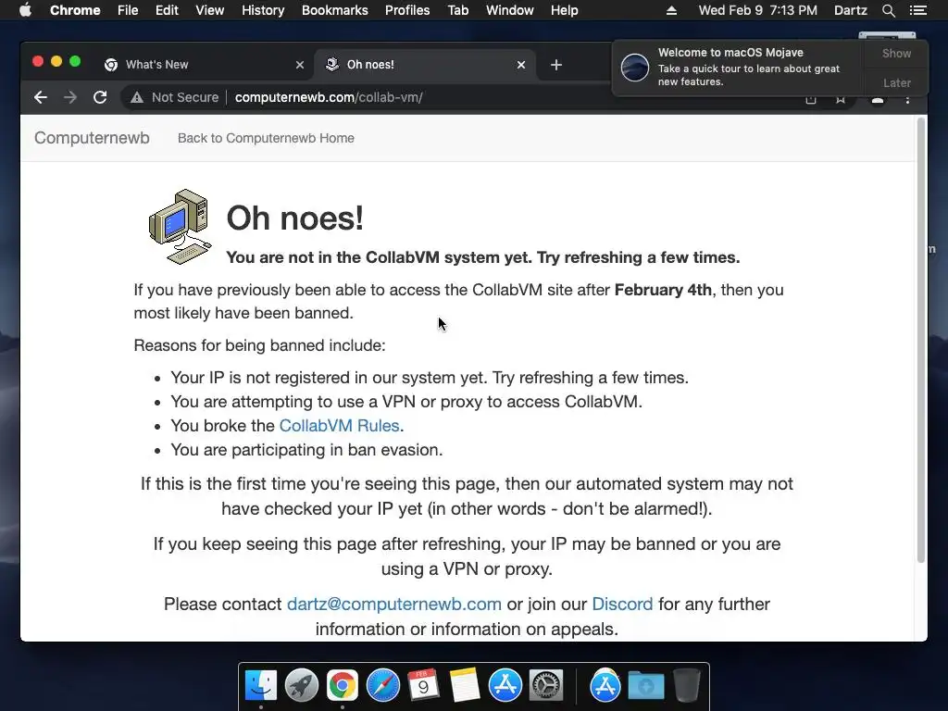Open Chrome's three-dot menu
948x711 pixels.
[x=907, y=100]
